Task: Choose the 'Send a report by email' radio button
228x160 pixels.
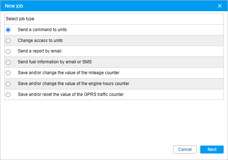Action: click(8, 51)
